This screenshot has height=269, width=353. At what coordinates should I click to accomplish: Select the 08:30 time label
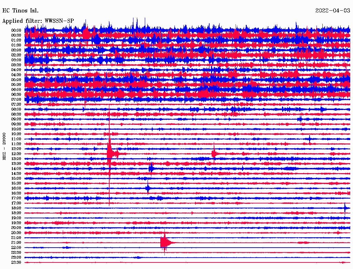[16, 114]
